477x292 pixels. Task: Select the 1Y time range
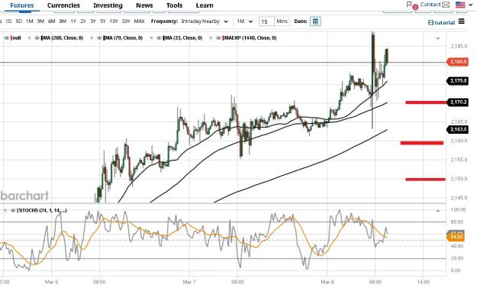tap(73, 21)
